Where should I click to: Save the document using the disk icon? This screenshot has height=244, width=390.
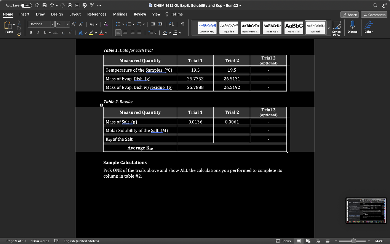click(44, 5)
